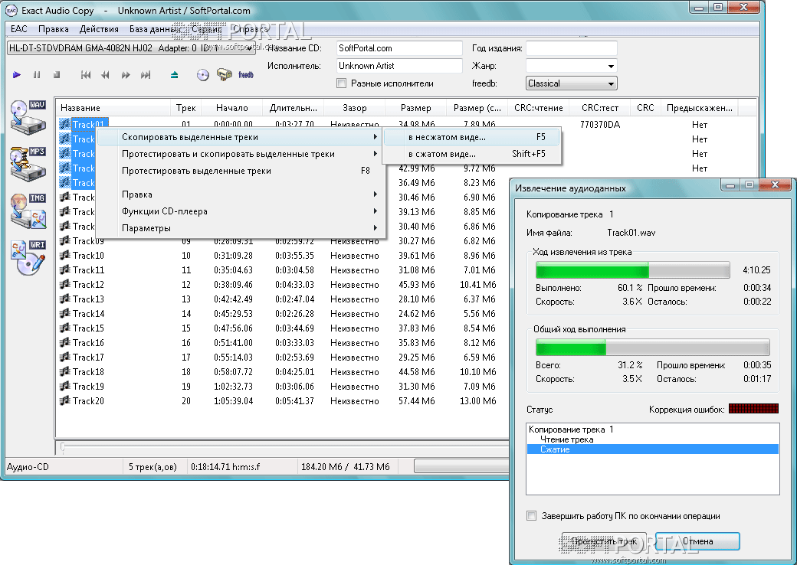
Task: Click Exact Audio Copy title bar icon
Action: click(11, 10)
